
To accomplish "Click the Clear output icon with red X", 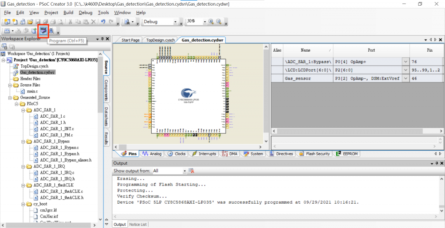I will pyautogui.click(x=192, y=171).
